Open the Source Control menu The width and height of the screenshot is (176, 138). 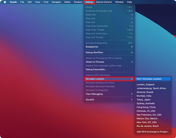(104, 2)
